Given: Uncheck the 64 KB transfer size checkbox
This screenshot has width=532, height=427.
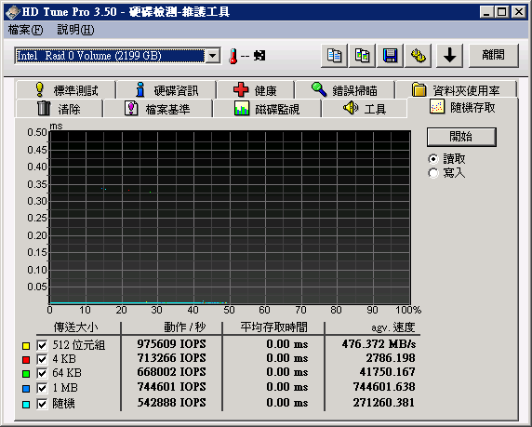Looking at the screenshot, I should point(42,373).
